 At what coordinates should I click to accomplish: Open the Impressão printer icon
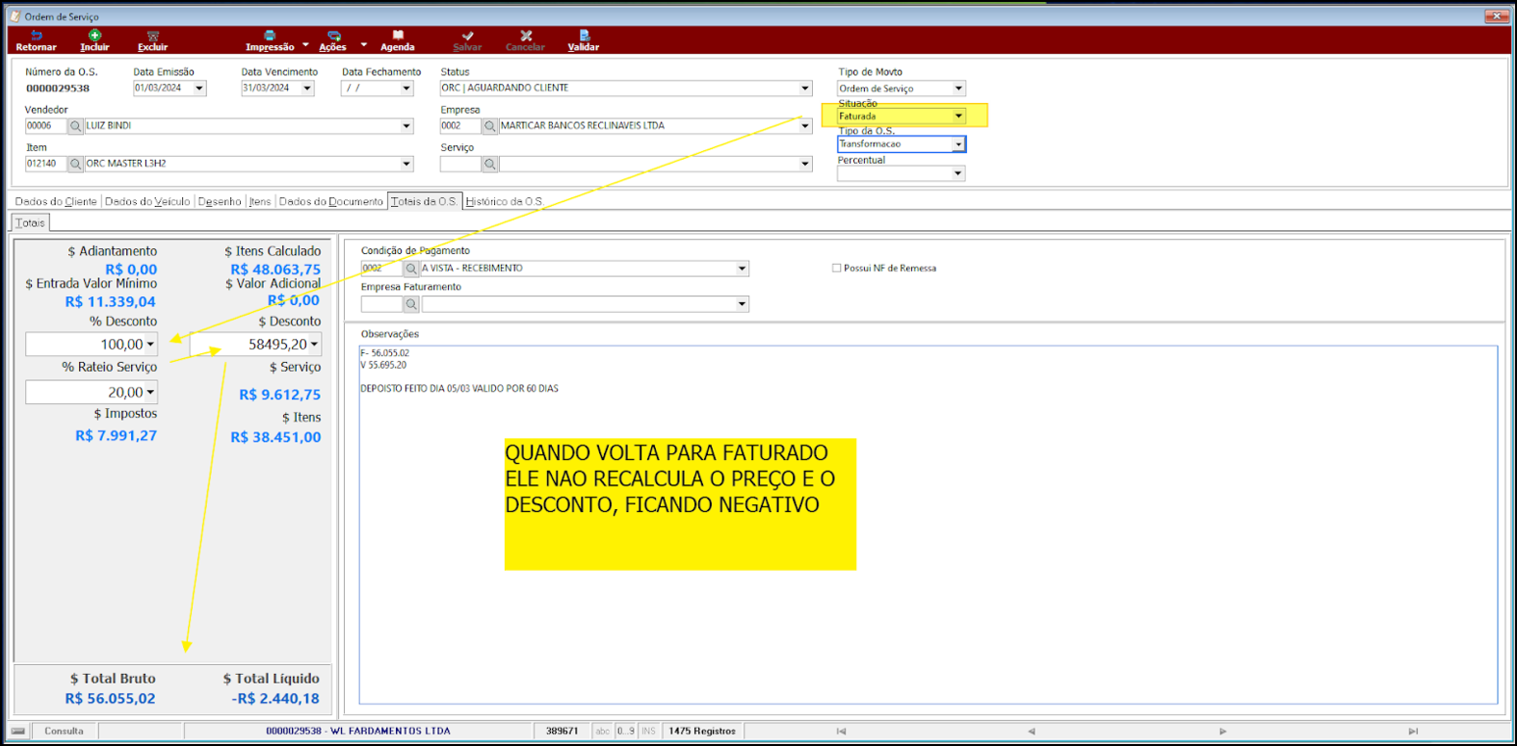pos(270,36)
